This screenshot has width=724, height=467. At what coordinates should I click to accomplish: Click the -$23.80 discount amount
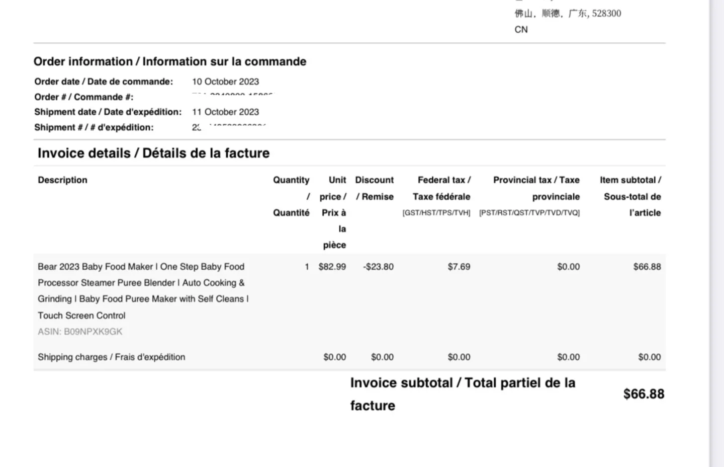click(378, 267)
